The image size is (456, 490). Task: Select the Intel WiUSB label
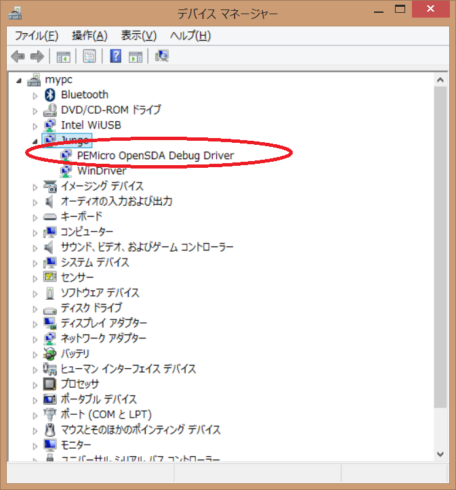click(91, 125)
